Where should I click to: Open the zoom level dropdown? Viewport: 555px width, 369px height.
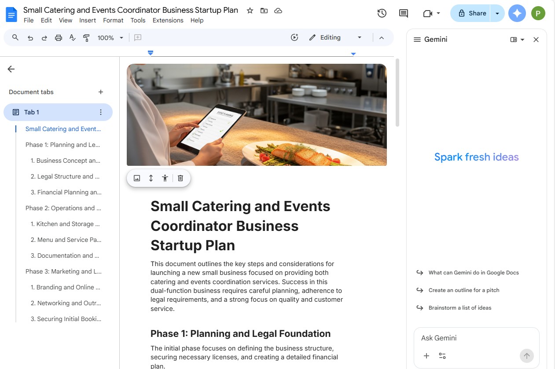[x=109, y=37]
